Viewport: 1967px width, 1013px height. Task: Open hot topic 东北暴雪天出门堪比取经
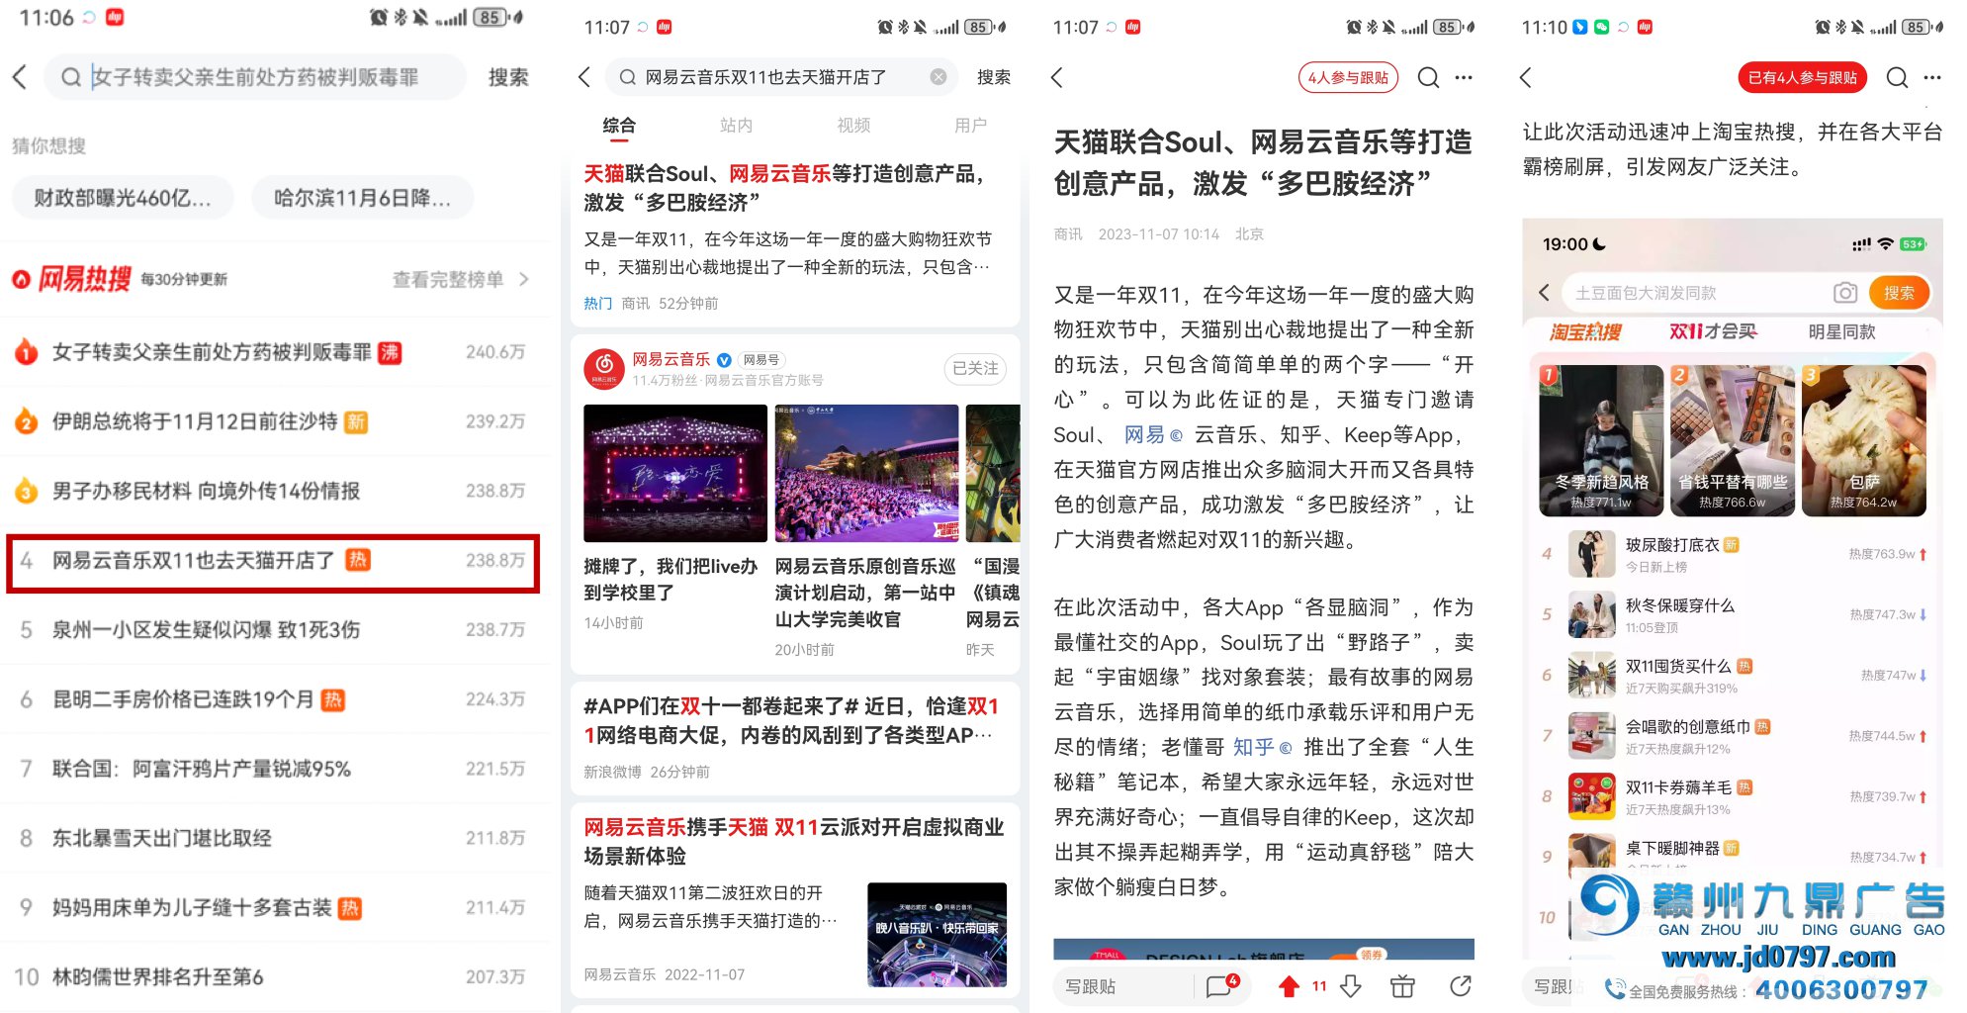272,838
